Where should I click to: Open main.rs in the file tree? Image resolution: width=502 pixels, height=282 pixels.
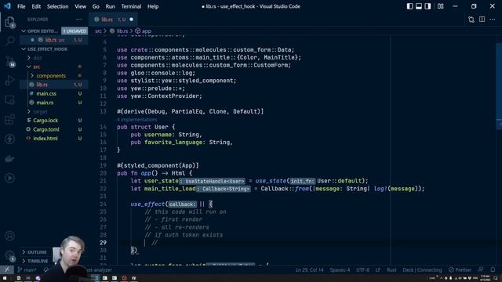45,103
